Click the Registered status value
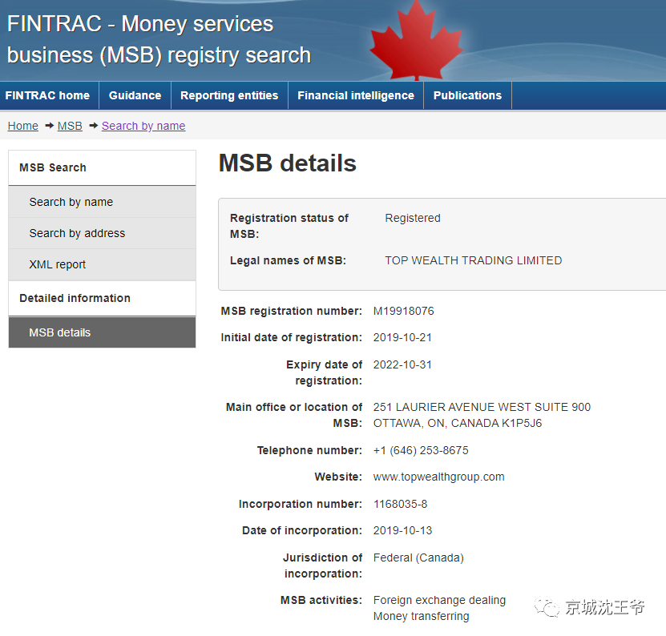 coord(413,218)
